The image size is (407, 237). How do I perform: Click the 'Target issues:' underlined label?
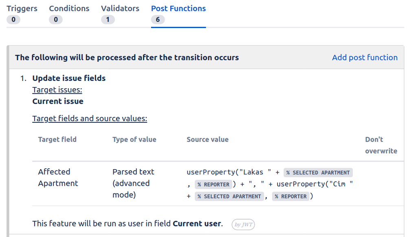tap(57, 90)
